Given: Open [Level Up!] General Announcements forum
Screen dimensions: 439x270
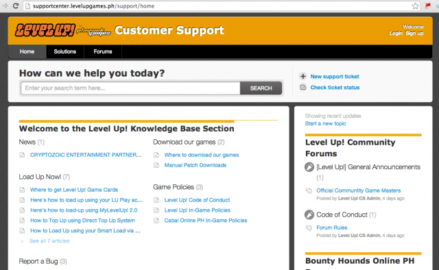Looking at the screenshot, I should tap(368, 167).
